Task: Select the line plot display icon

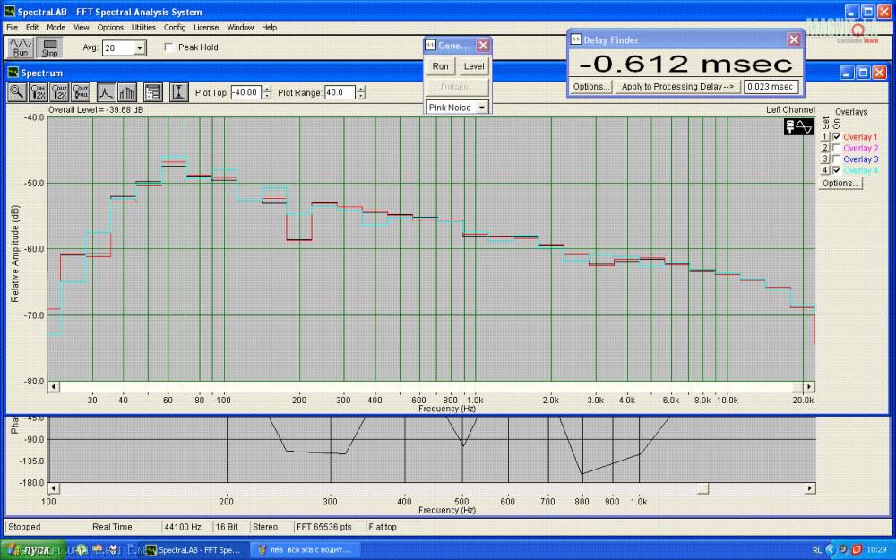Action: pos(106,92)
